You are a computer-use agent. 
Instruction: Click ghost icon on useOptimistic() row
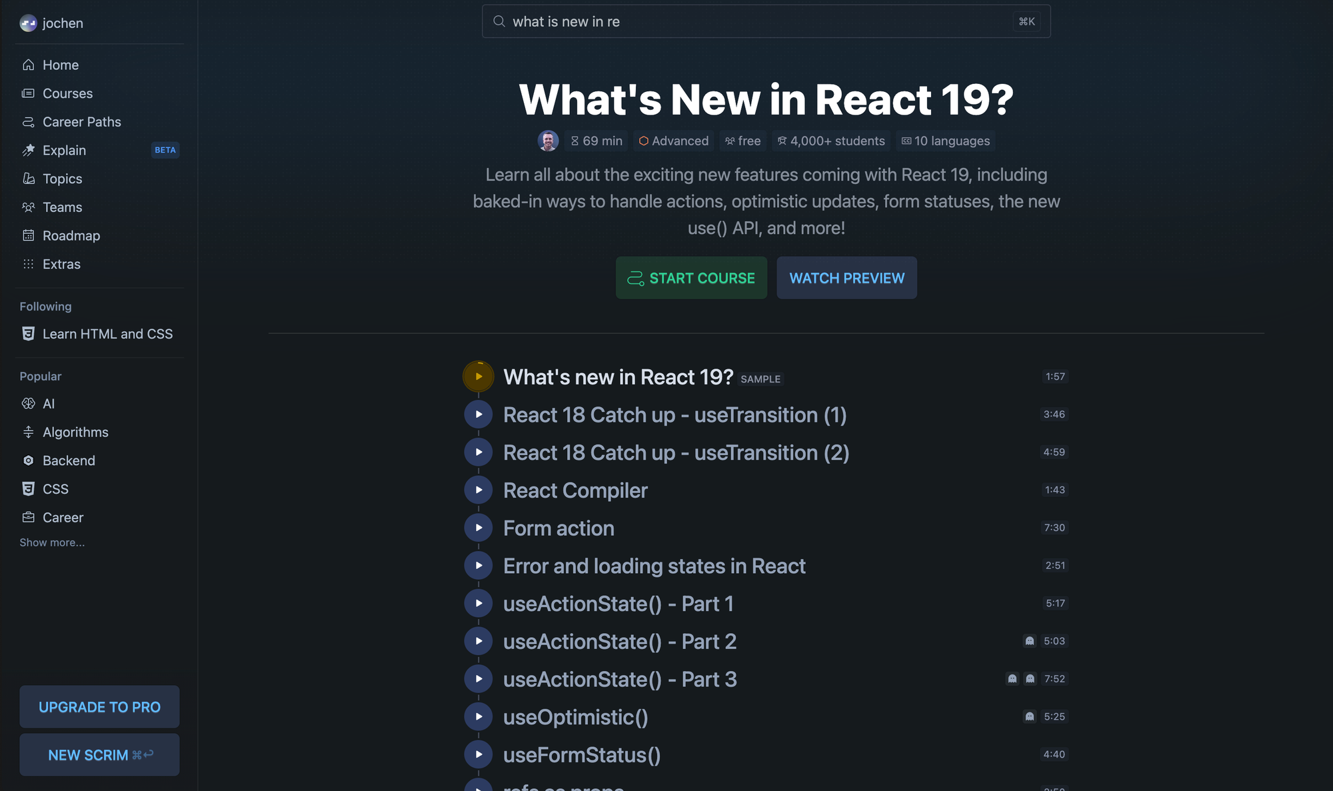1030,716
